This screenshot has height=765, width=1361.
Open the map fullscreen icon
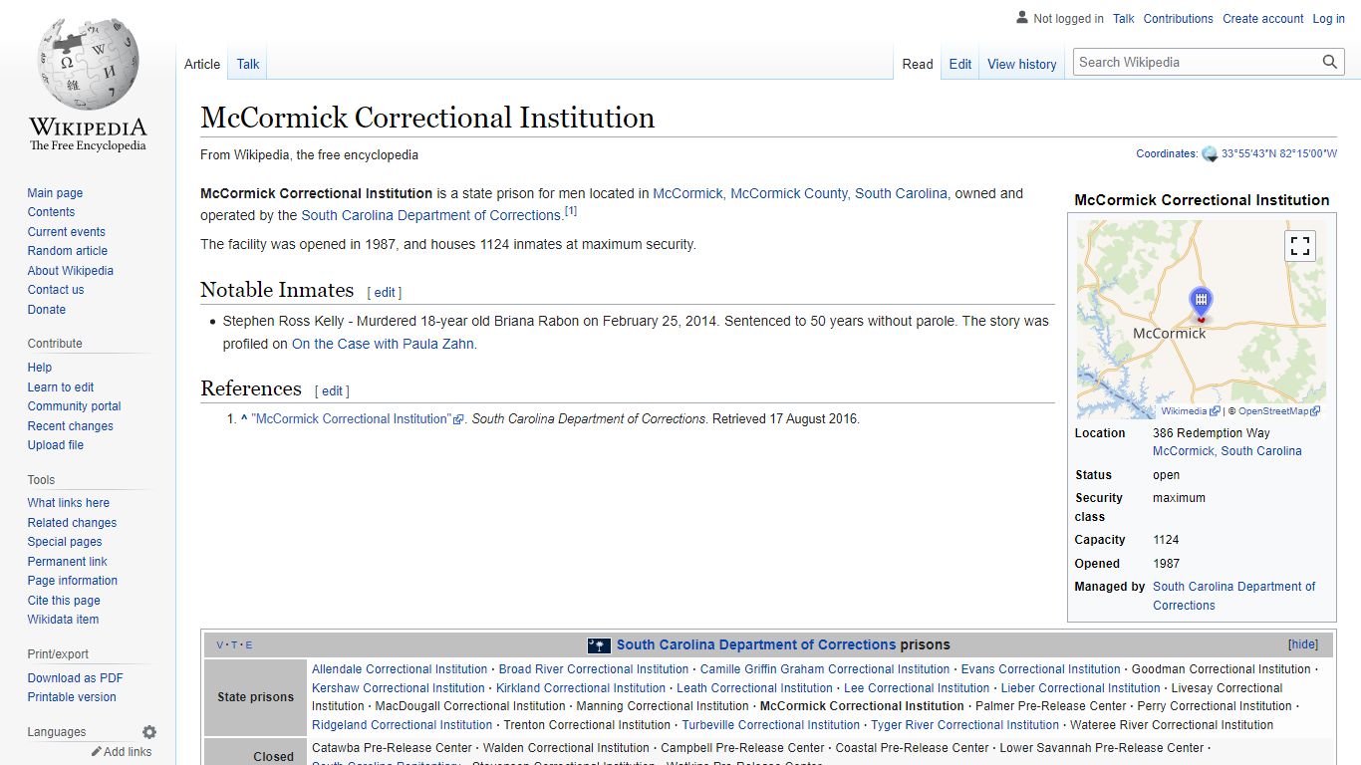pos(1300,246)
